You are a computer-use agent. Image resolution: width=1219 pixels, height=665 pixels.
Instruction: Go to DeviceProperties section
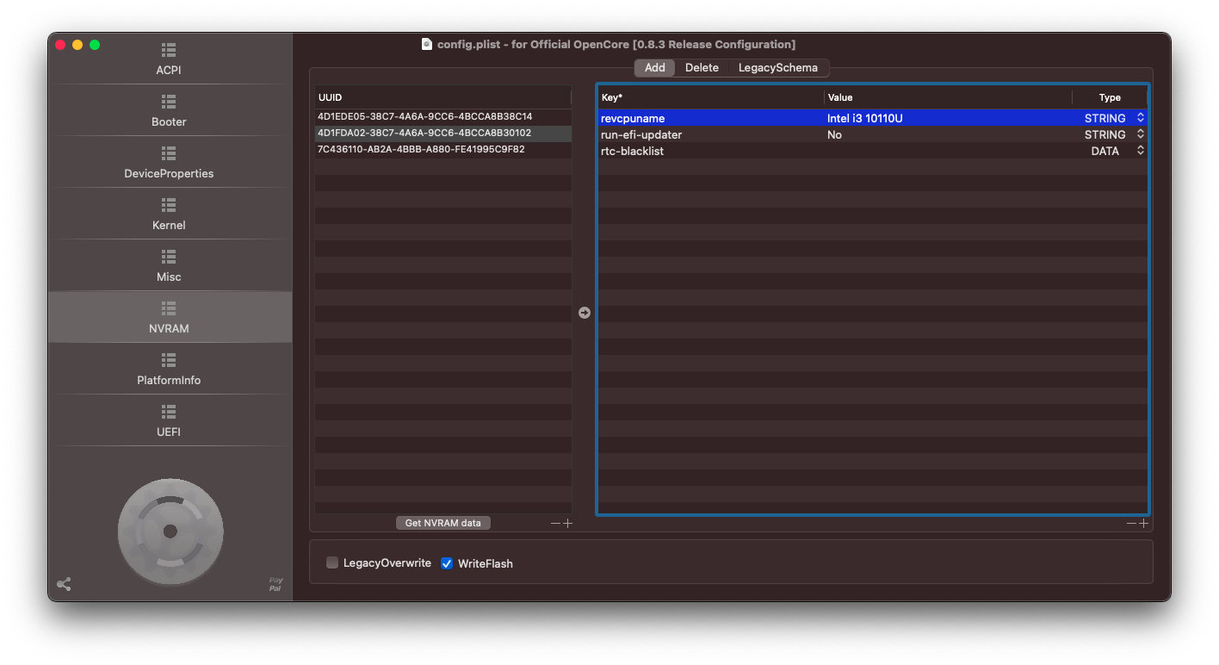coord(169,163)
